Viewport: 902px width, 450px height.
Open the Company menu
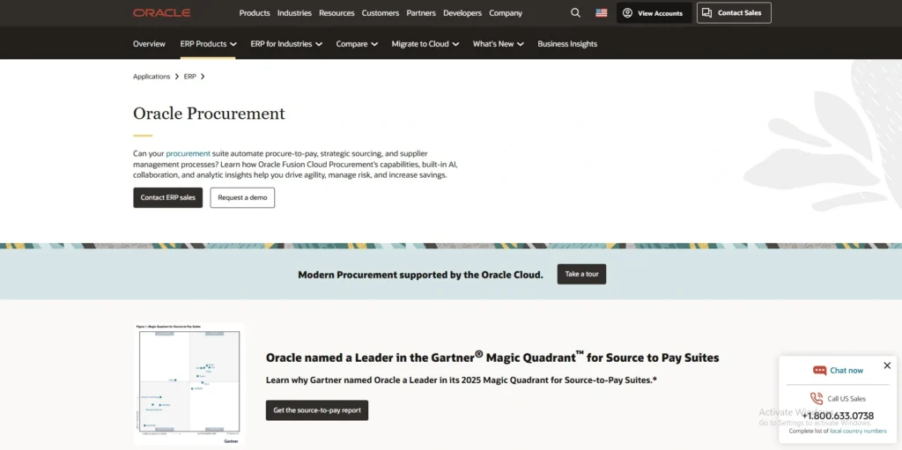506,12
